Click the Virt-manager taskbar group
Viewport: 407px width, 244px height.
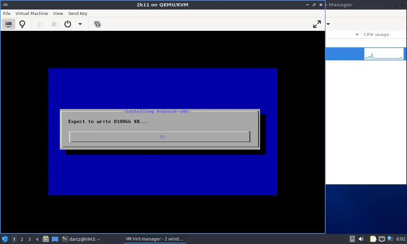155,239
